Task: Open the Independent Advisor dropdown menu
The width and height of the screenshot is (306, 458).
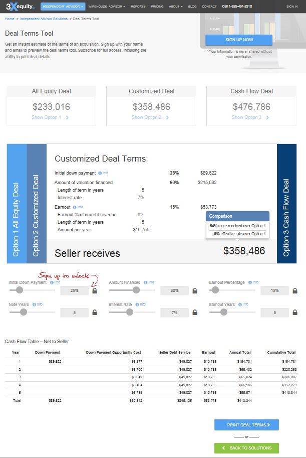Action: [x=63, y=7]
